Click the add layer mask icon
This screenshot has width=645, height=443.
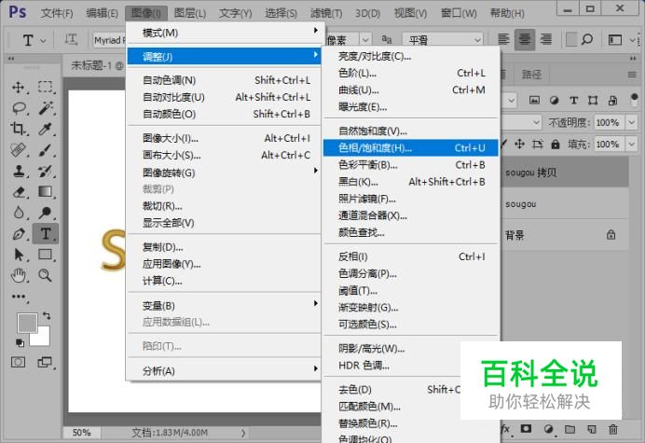click(526, 429)
